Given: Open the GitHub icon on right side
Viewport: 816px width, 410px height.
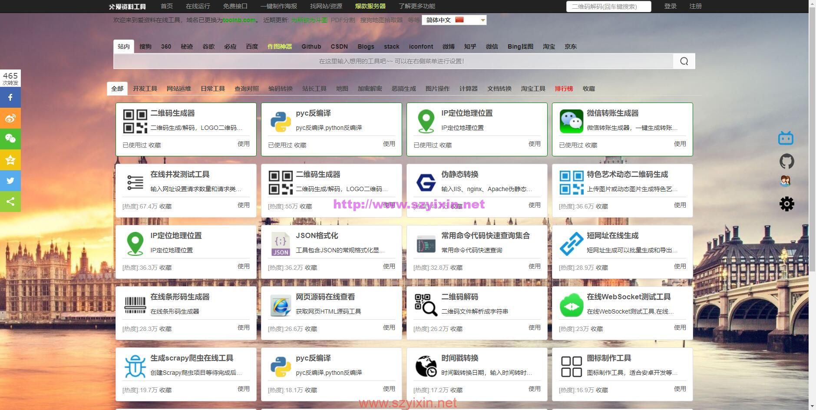Looking at the screenshot, I should pyautogui.click(x=786, y=161).
